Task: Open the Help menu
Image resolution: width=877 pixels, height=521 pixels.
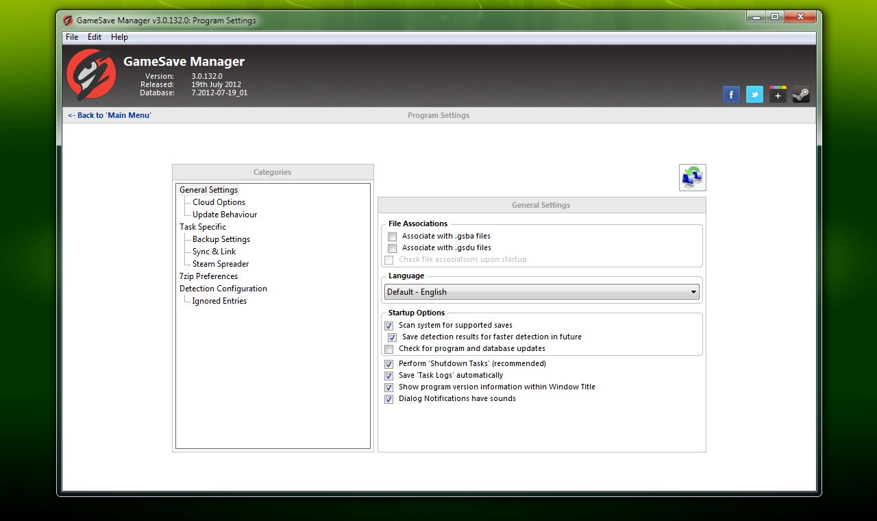Action: pyautogui.click(x=119, y=37)
